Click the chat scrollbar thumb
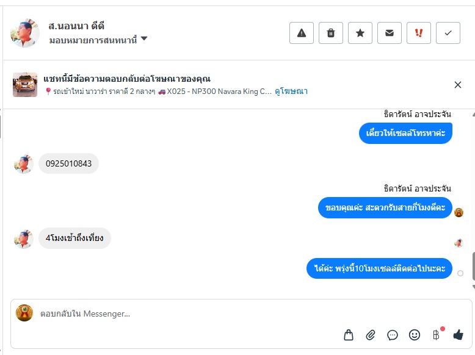The height and width of the screenshot is (355, 475). (x=473, y=265)
